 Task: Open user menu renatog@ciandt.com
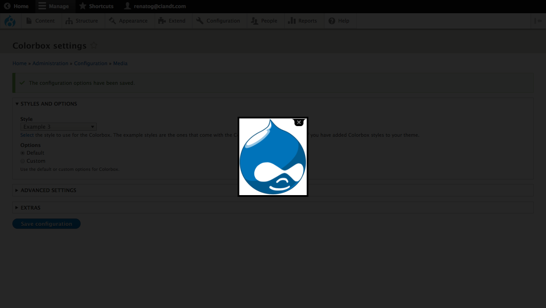(155, 6)
